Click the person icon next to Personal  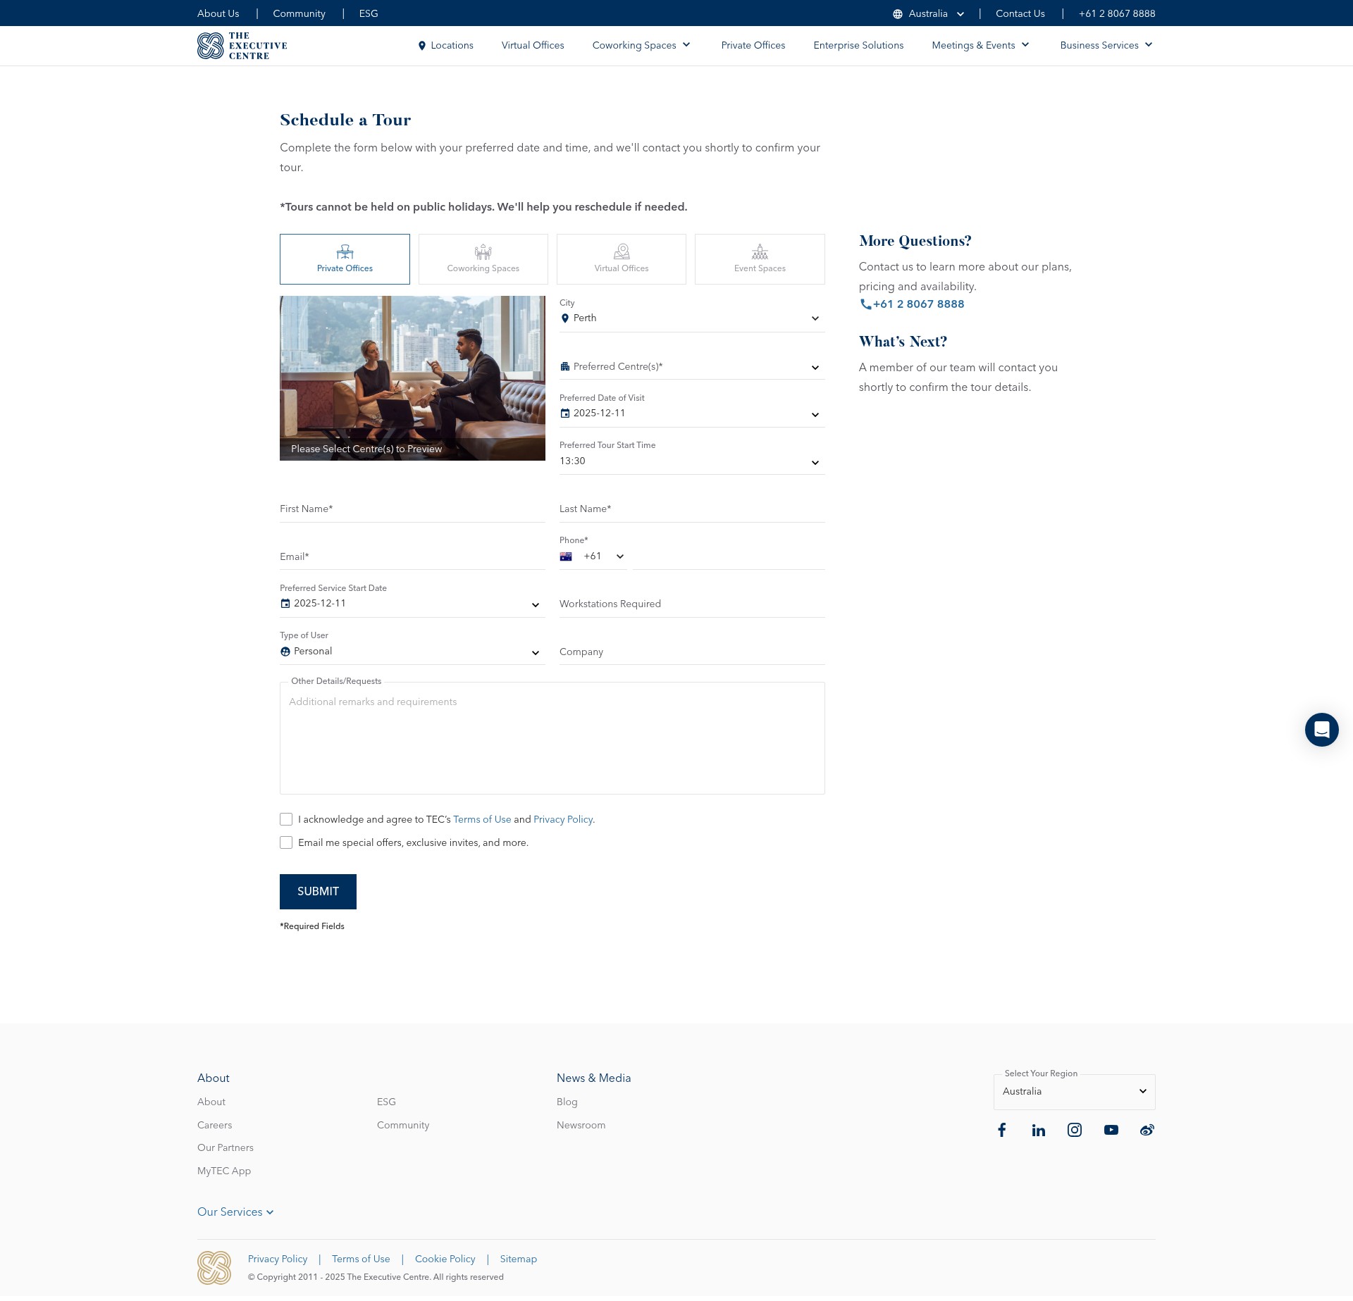(x=285, y=652)
